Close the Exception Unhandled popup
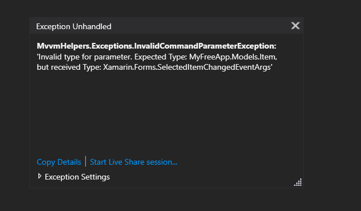 click(295, 26)
